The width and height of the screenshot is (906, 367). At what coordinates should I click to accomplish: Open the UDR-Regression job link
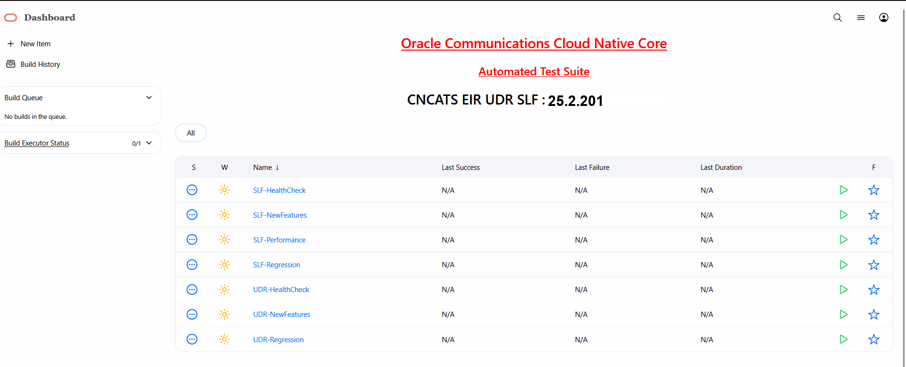click(278, 339)
